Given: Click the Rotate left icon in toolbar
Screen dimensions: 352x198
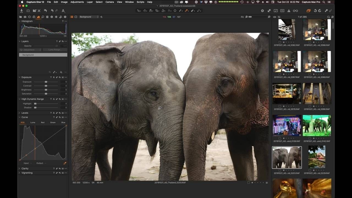Looking at the screenshot, I should coord(315,11).
